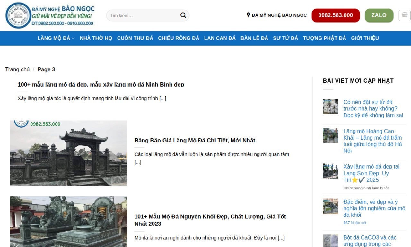Click the location pin icon
This screenshot has width=411, height=247.
tap(248, 15)
